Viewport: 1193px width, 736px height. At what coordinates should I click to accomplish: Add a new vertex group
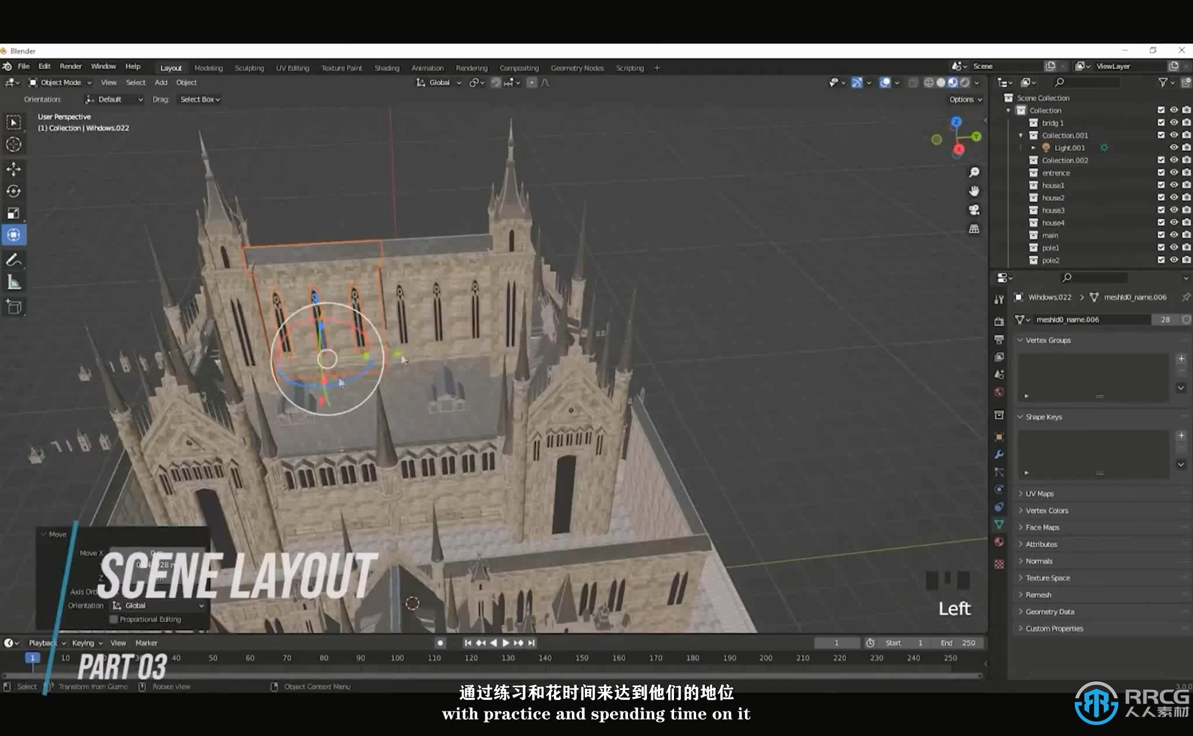[1181, 359]
